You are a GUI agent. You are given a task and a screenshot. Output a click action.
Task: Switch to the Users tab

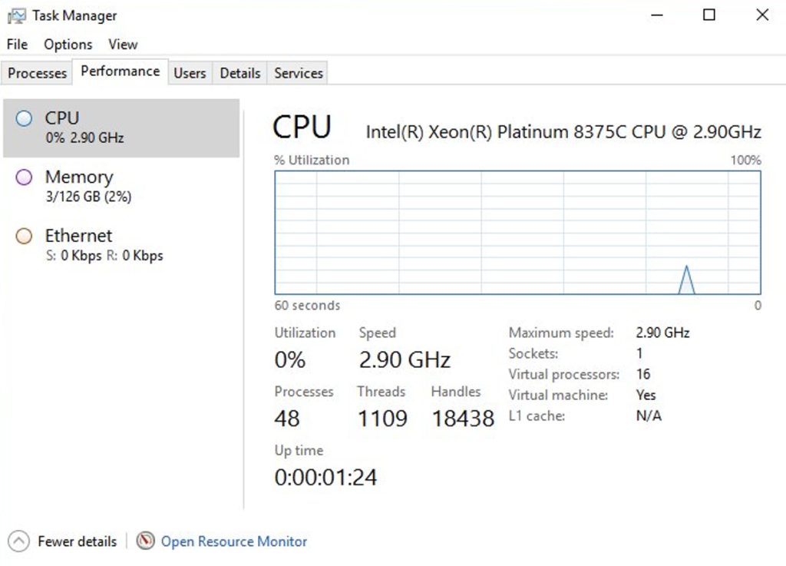point(190,72)
